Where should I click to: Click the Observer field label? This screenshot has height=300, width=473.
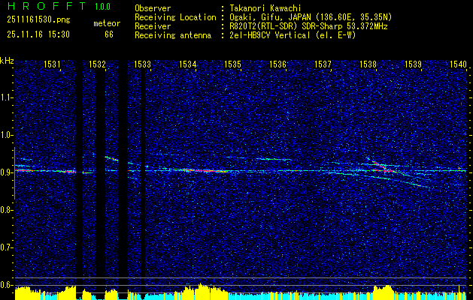(153, 8)
